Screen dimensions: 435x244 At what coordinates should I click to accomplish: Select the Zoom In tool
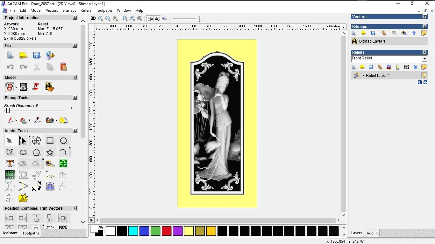tap(100, 18)
